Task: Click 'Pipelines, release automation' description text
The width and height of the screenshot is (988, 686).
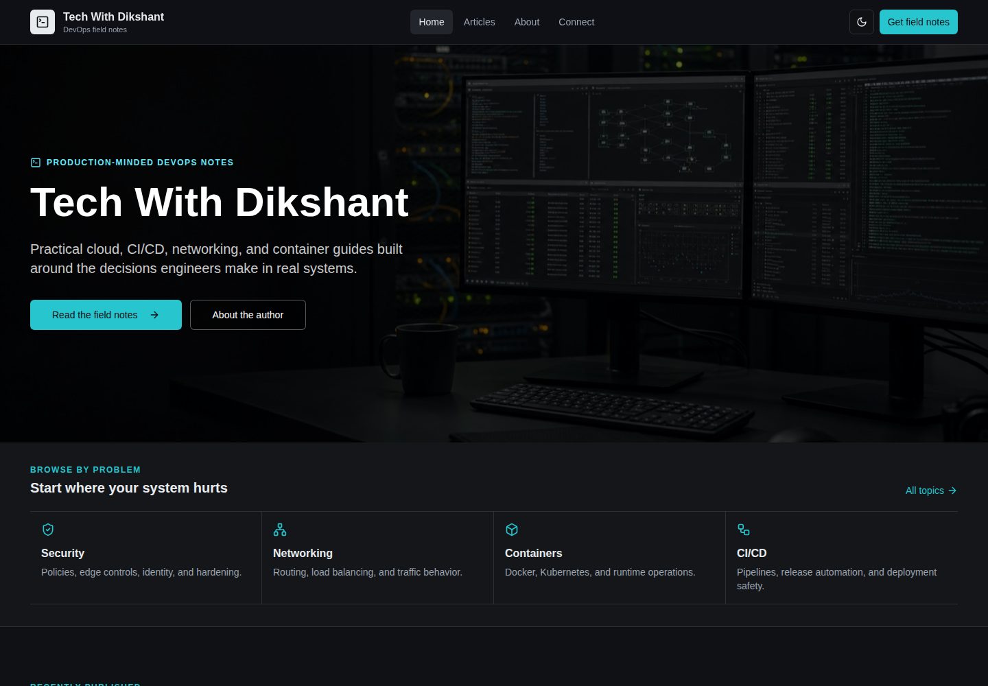Action: (x=836, y=579)
